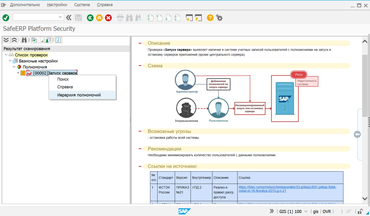
Task: Collapse the Ссылки на источники section minus sign
Action: (x=140, y=166)
